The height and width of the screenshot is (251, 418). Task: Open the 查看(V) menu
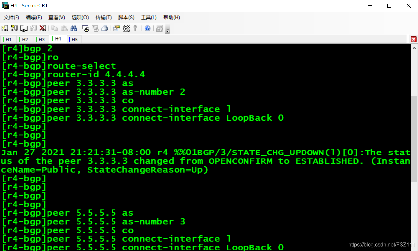57,17
